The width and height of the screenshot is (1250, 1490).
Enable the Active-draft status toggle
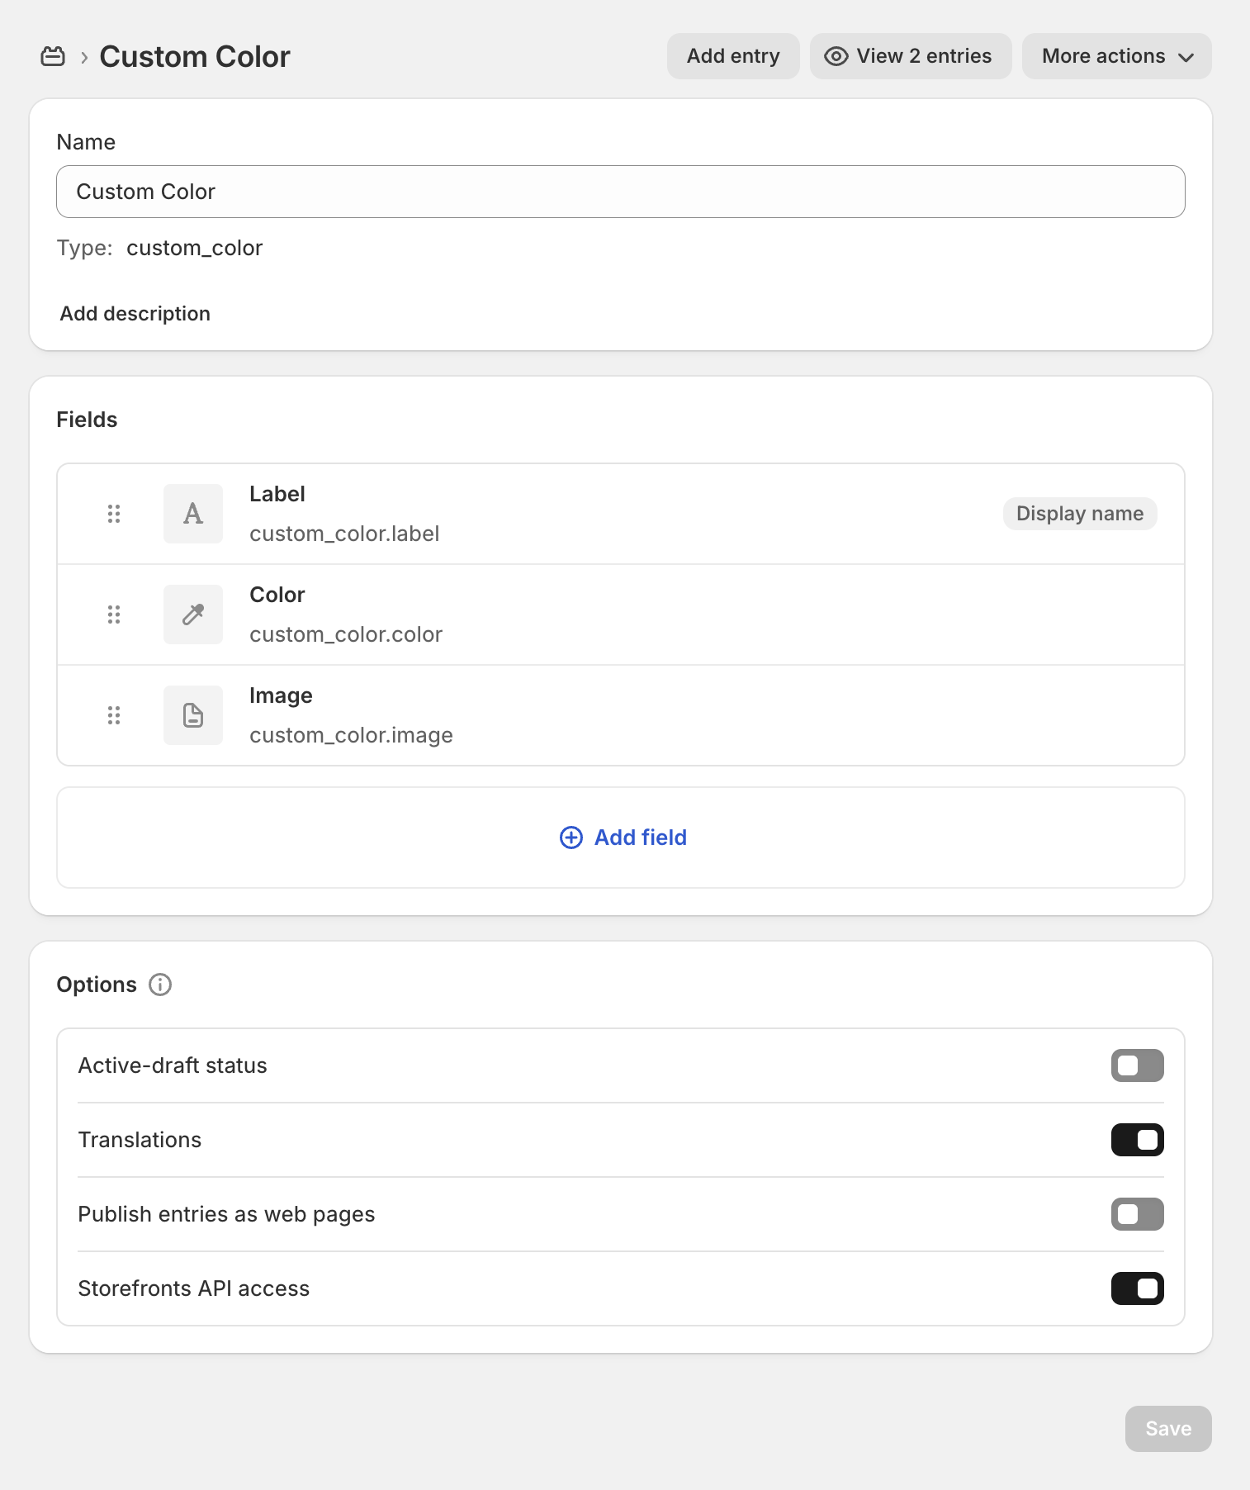pos(1137,1065)
